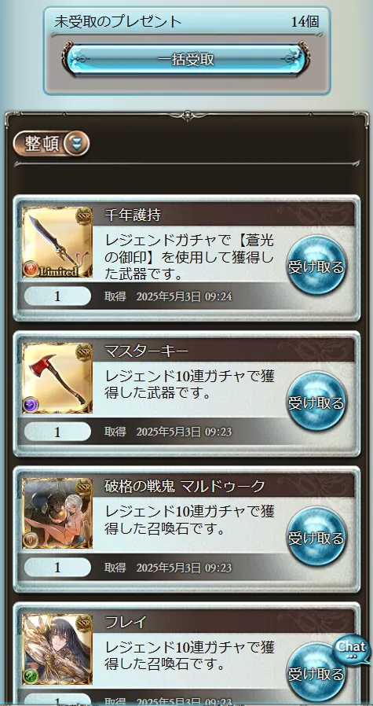Click the SSR badge on 千年護持 thumbnail
The width and height of the screenshot is (373, 706).
click(x=84, y=215)
